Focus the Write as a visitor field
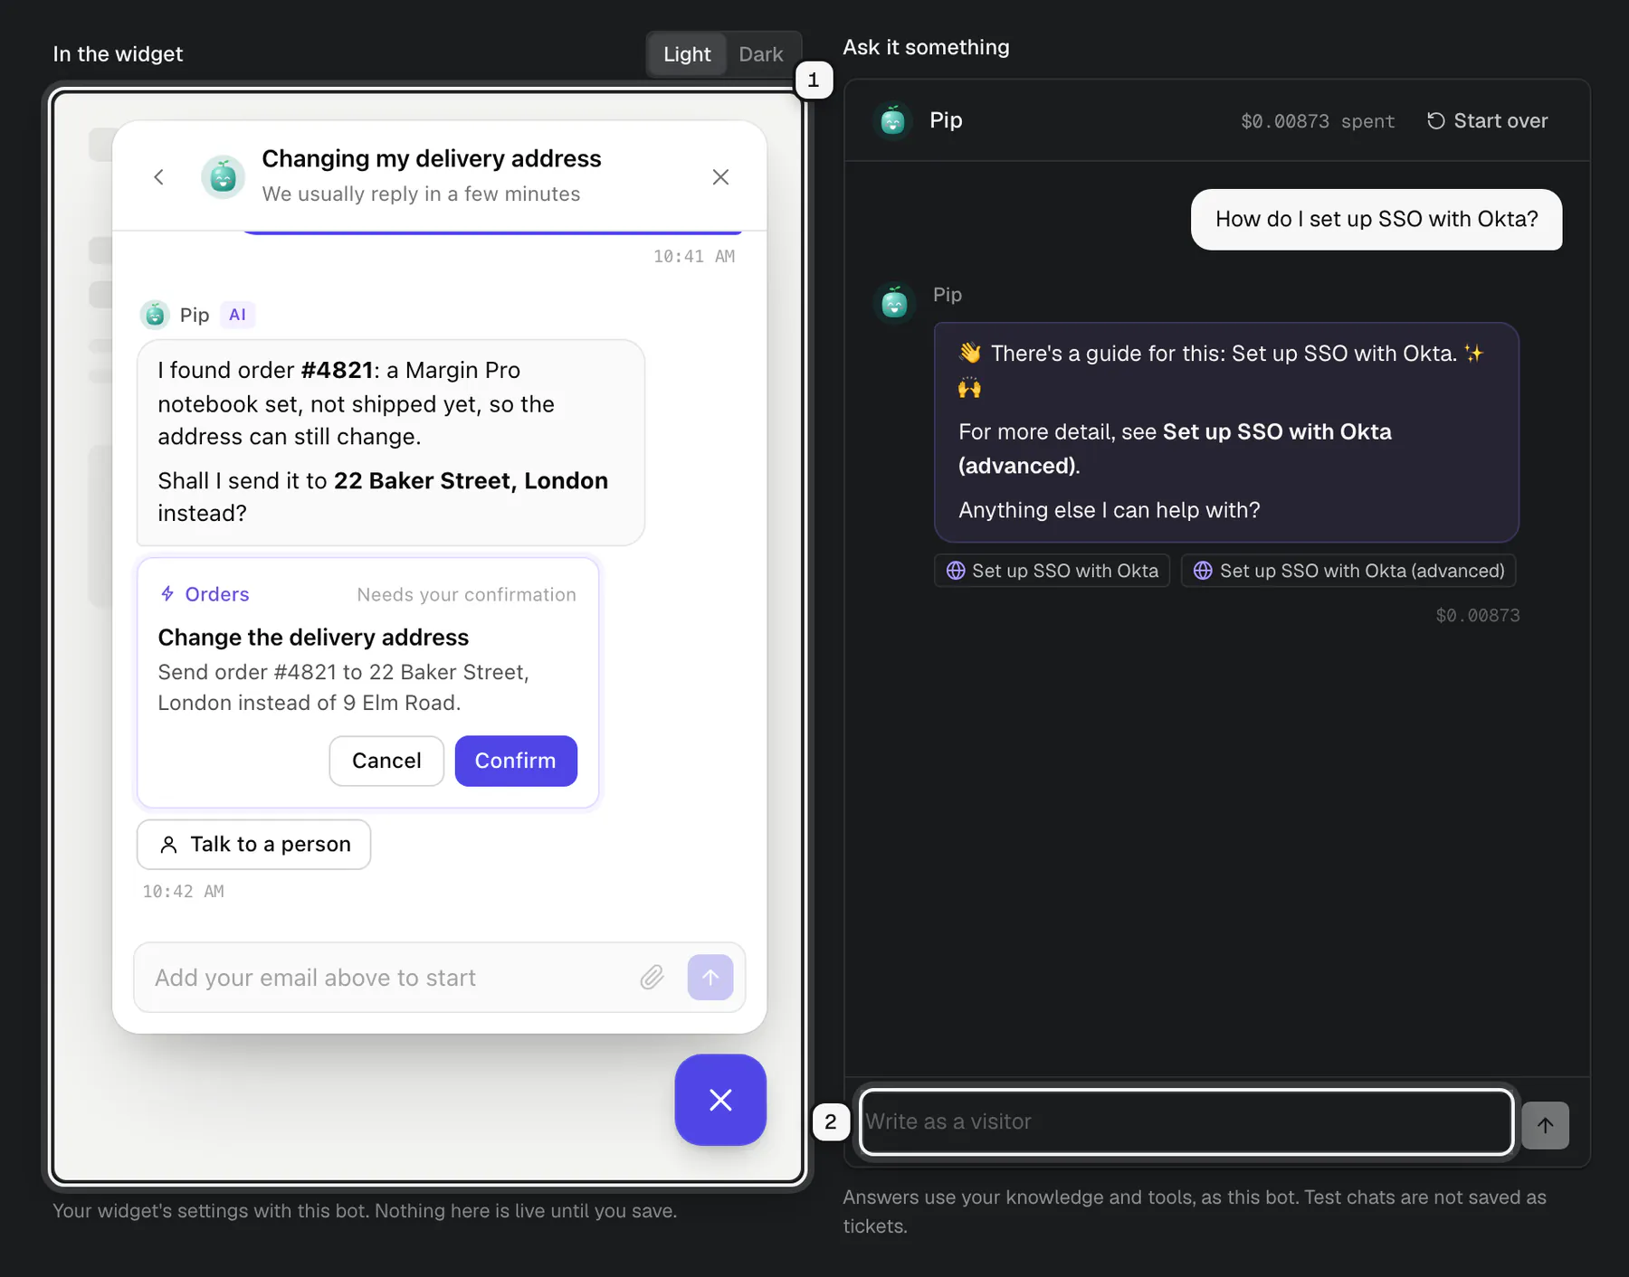 tap(1186, 1121)
